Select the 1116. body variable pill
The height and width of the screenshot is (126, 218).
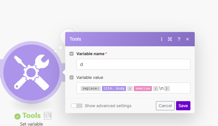point(114,89)
